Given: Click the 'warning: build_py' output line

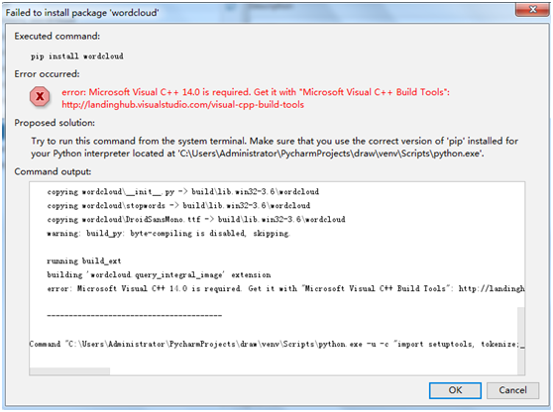Looking at the screenshot, I should [168, 234].
